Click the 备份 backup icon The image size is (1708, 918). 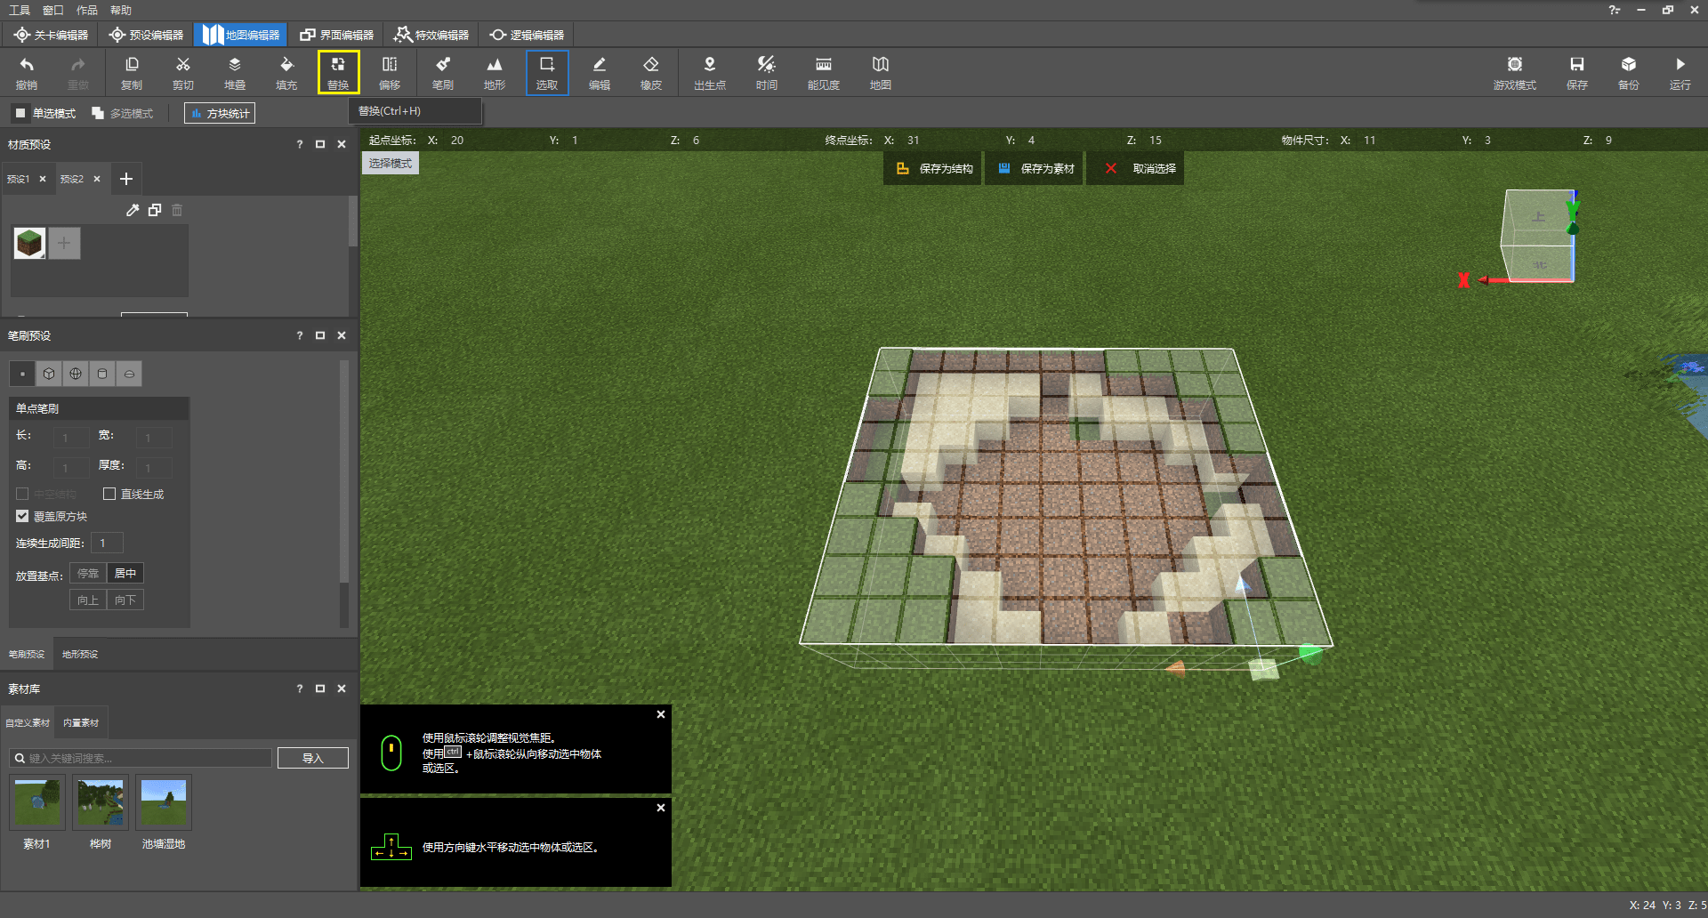(1628, 72)
